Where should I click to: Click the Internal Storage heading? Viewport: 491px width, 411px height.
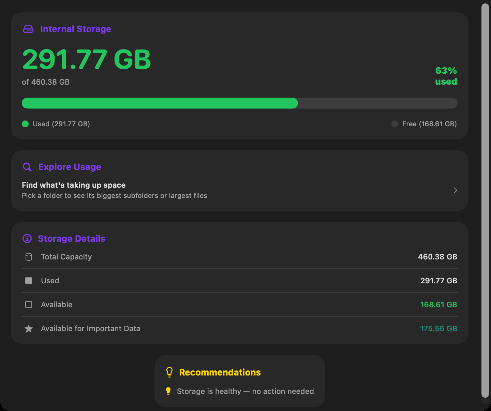[x=76, y=29]
